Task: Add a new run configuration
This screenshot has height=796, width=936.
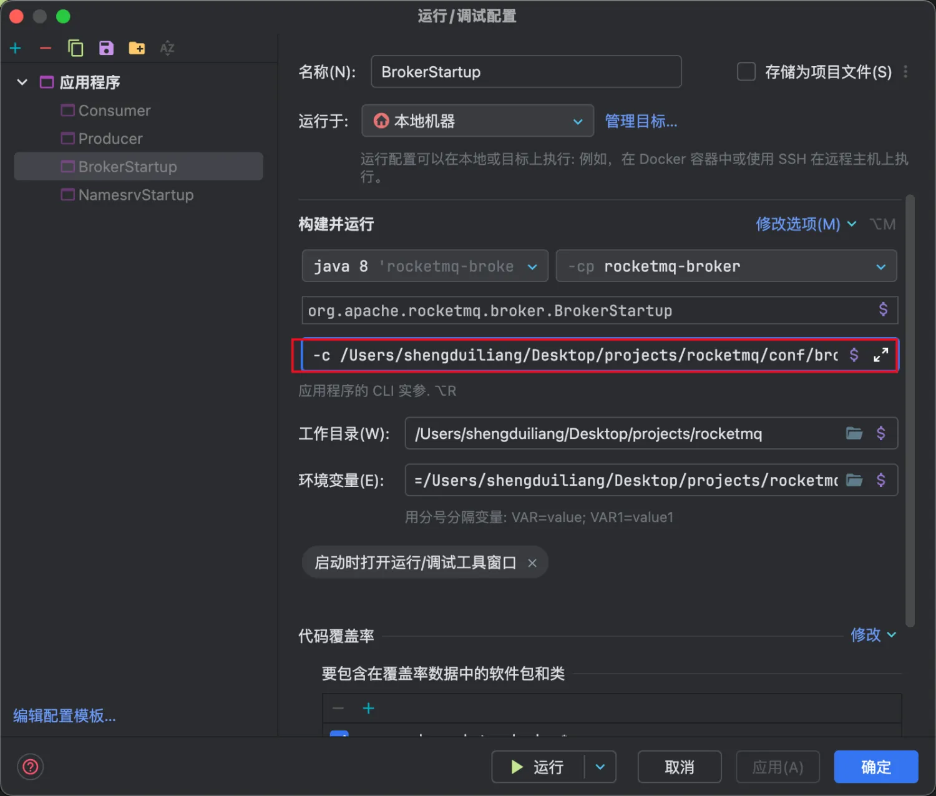Action: 15,48
